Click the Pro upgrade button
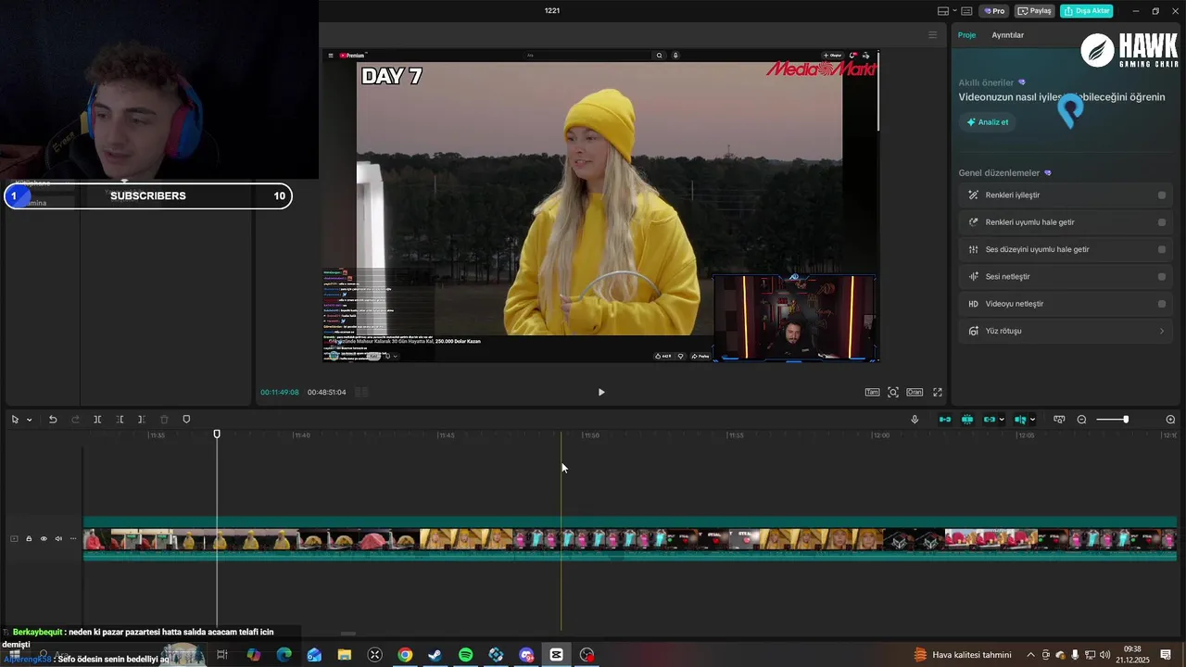This screenshot has height=667, width=1186. 994,11
